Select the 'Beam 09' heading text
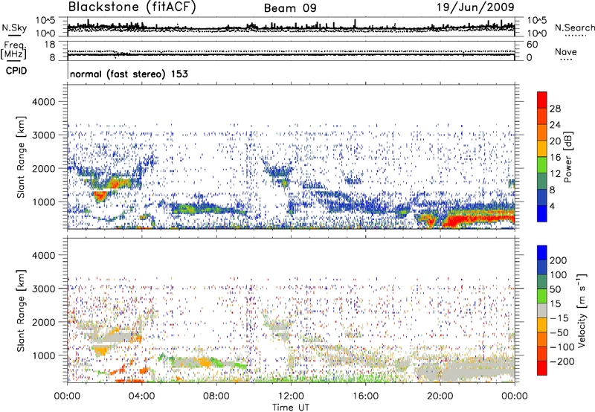The image size is (595, 412). click(290, 8)
